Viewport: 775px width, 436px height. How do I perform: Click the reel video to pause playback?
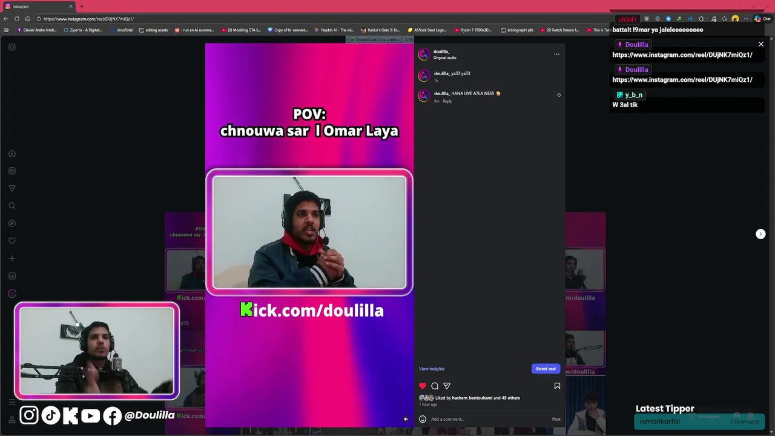pos(309,234)
